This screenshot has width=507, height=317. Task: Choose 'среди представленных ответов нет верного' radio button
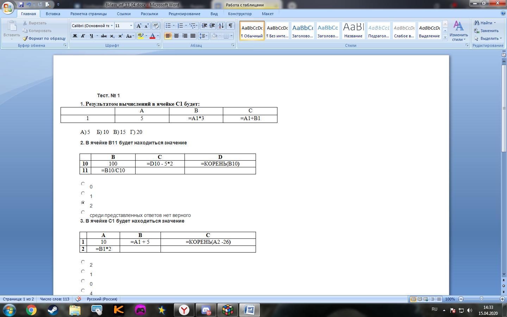tap(83, 212)
